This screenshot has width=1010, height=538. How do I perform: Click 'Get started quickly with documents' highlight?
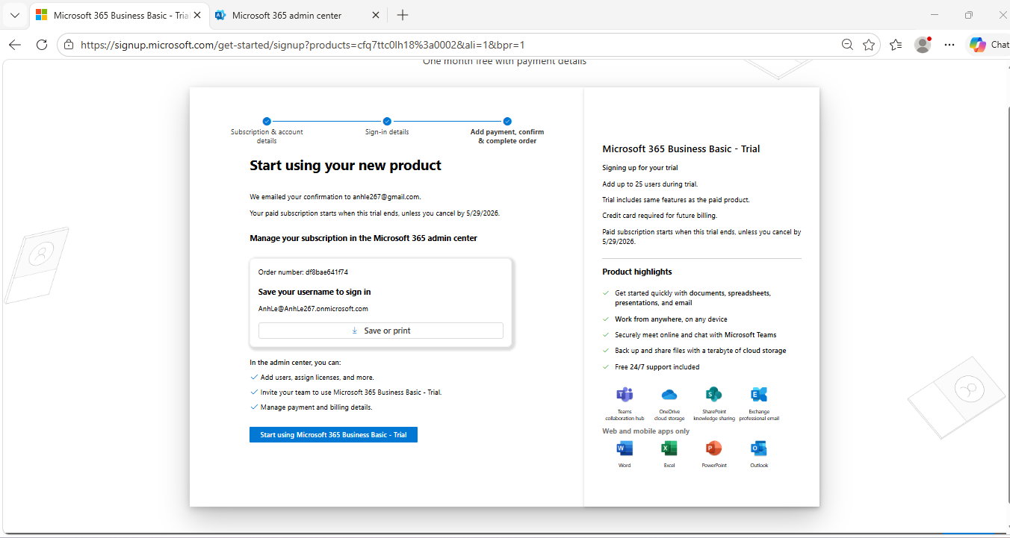pos(693,298)
